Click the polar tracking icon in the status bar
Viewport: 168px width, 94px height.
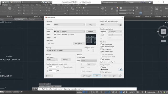(97, 92)
